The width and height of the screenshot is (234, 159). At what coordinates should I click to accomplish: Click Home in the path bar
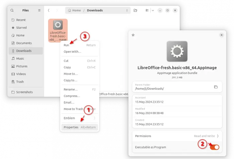click(x=74, y=10)
